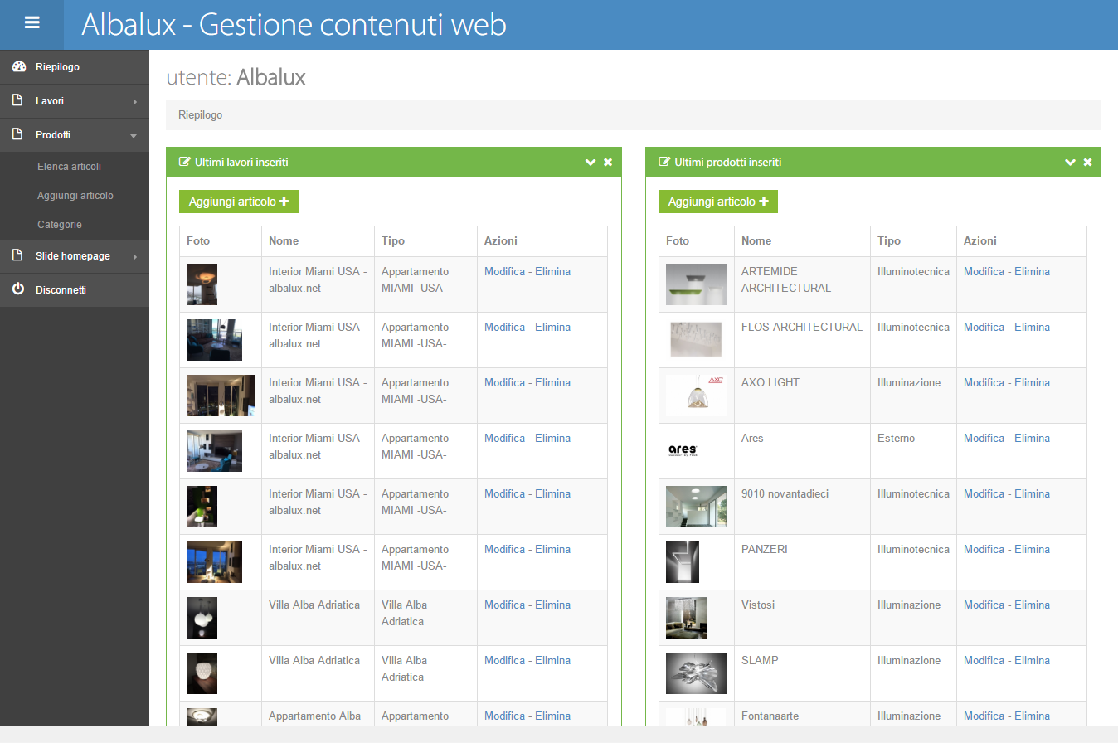Click the Ultimi prodotti inseriti panel title
The height and width of the screenshot is (743, 1118).
(728, 163)
